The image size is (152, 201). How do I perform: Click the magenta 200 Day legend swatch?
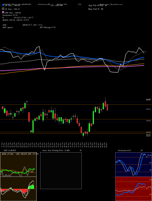pos(3,12)
